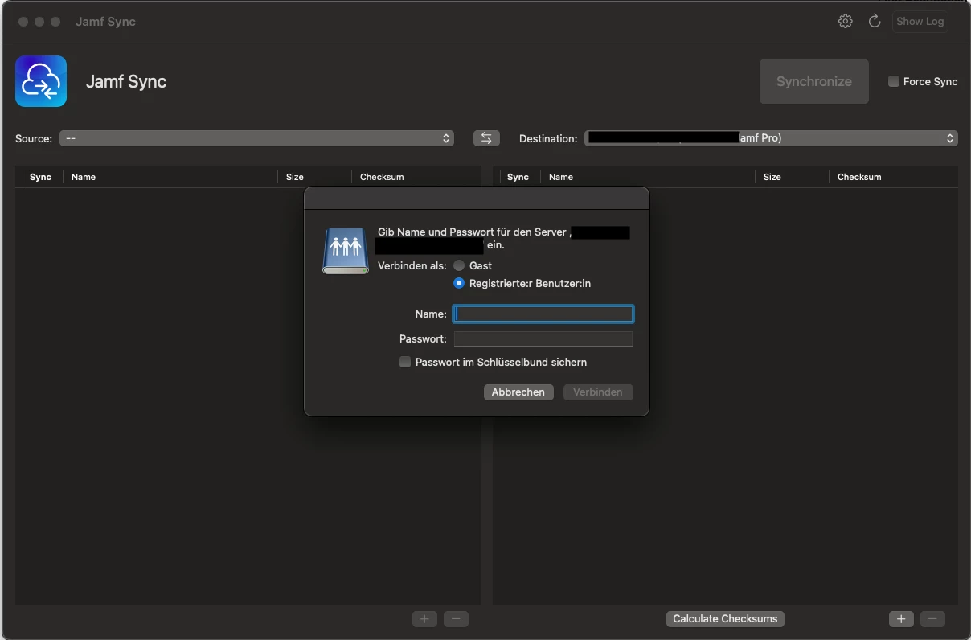This screenshot has width=971, height=640.
Task: Click destination list Sync column header
Action: point(518,177)
